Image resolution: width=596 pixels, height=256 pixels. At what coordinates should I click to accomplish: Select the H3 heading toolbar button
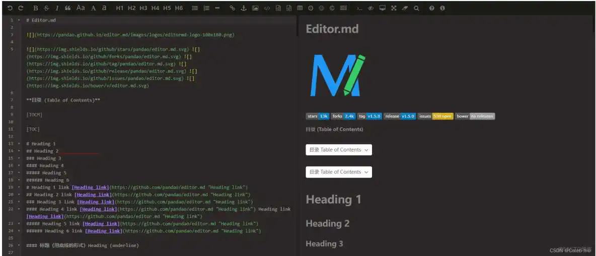143,8
